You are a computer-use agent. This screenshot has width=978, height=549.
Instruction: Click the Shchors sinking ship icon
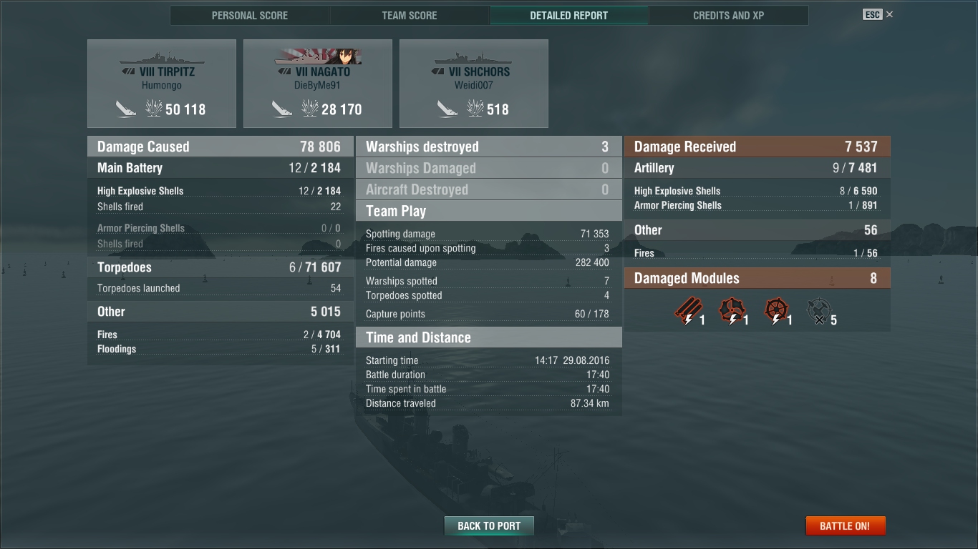click(x=448, y=109)
